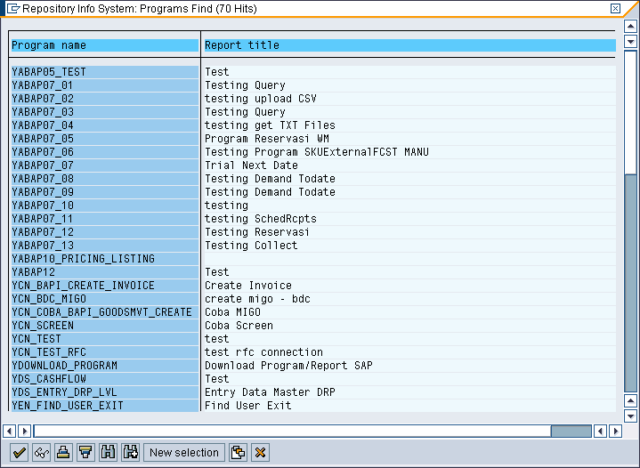Screen dimensions: 640x468
Task: Click report title 'Trial Next Date'
Action: pyautogui.click(x=251, y=165)
